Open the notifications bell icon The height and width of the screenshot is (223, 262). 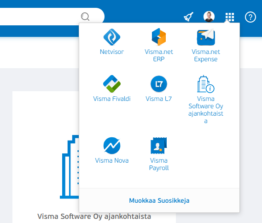pos(189,17)
